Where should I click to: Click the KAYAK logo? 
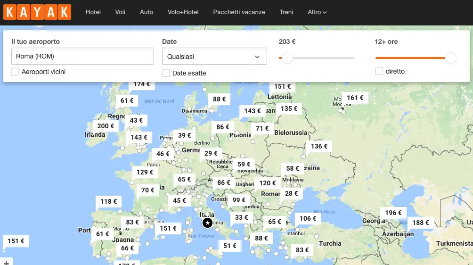(x=37, y=12)
